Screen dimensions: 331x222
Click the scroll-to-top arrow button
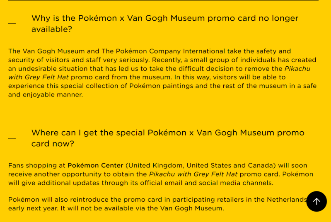[317, 201]
